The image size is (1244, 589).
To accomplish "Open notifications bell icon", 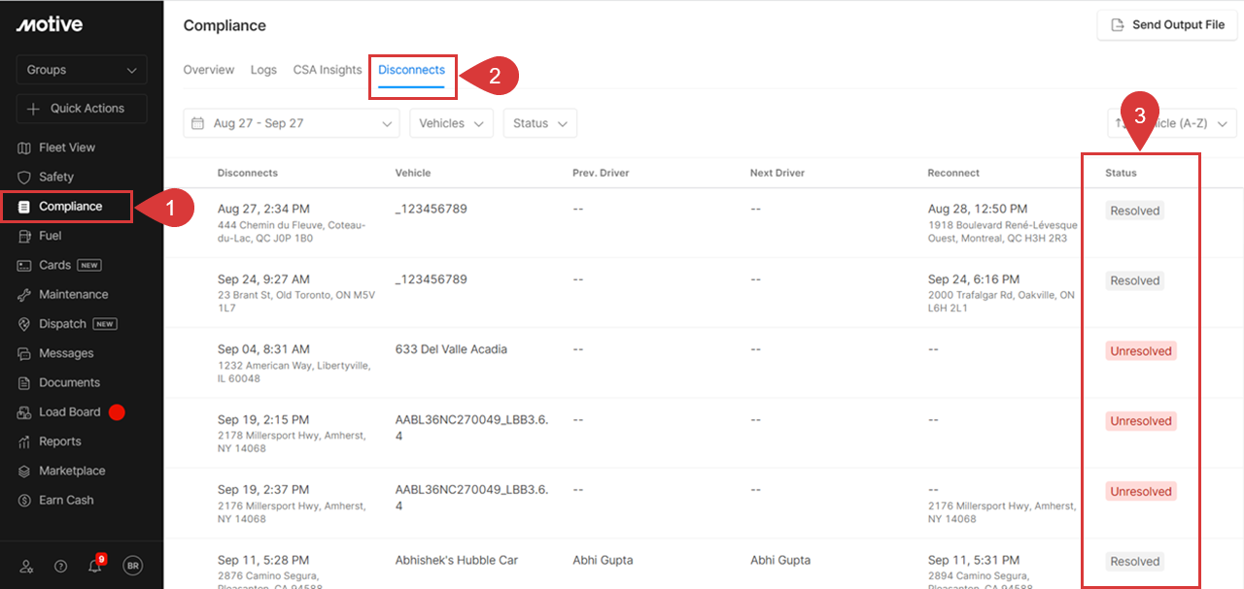I will pyautogui.click(x=95, y=567).
